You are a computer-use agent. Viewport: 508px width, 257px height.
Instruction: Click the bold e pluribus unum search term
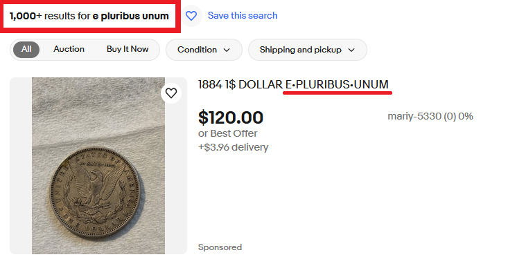tap(131, 16)
